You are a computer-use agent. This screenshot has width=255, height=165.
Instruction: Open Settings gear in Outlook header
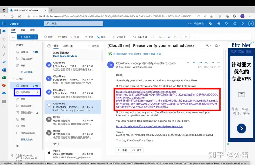[x=235, y=24]
